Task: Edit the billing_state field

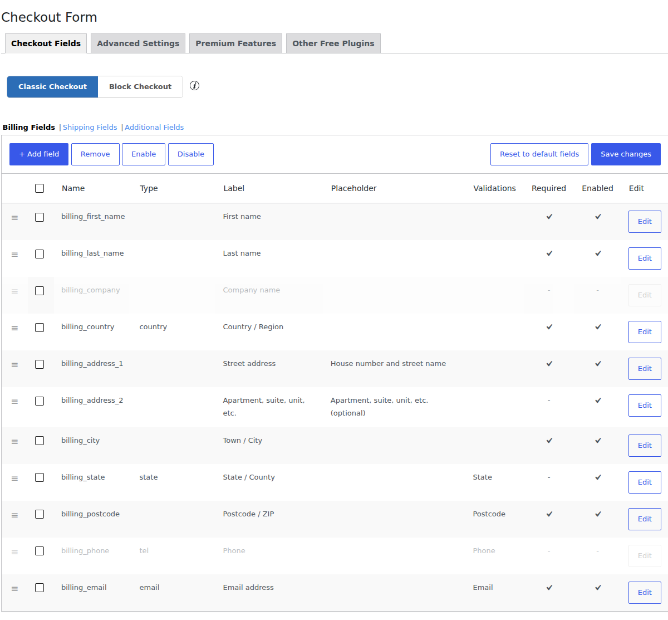Action: pyautogui.click(x=645, y=482)
